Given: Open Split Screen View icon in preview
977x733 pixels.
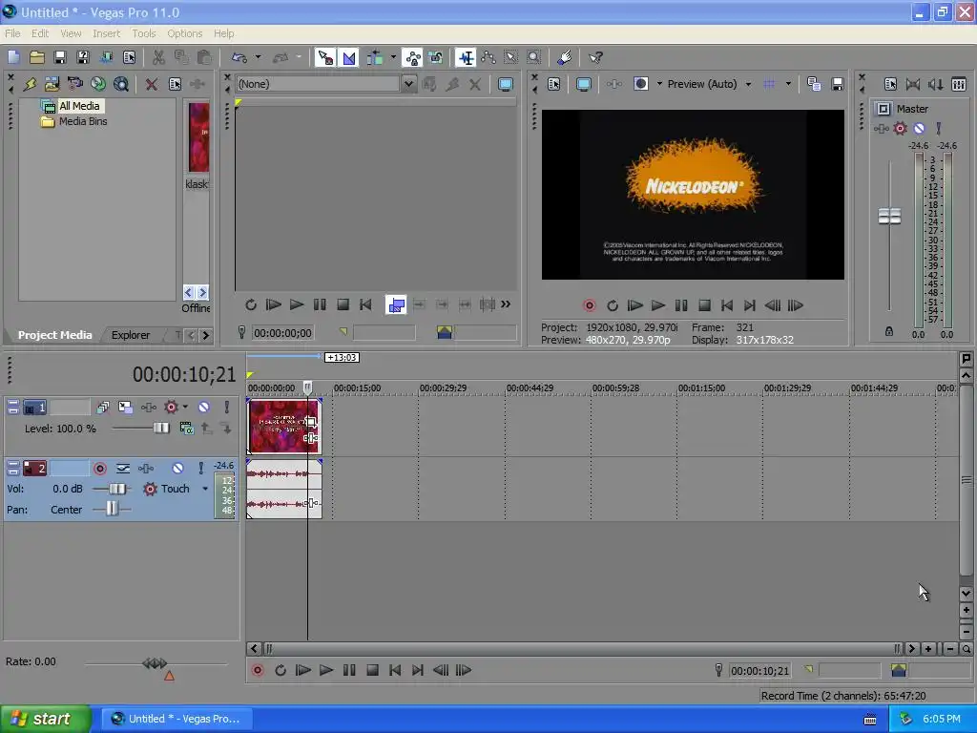Looking at the screenshot, I should coord(641,84).
